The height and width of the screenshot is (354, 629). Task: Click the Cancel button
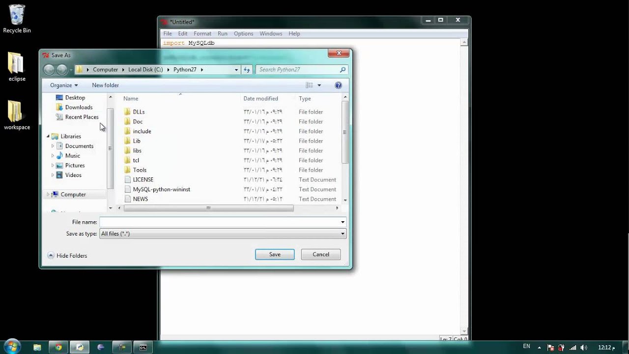[321, 254]
